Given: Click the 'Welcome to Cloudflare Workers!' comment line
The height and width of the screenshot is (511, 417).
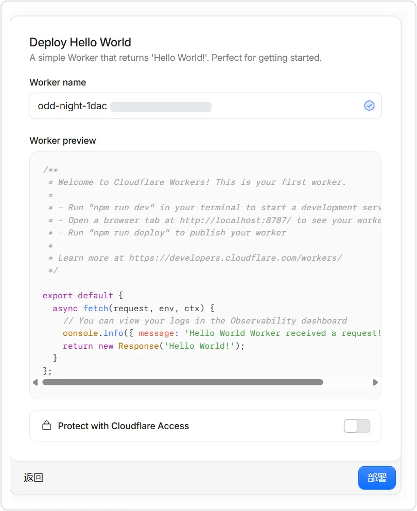Looking at the screenshot, I should point(197,182).
